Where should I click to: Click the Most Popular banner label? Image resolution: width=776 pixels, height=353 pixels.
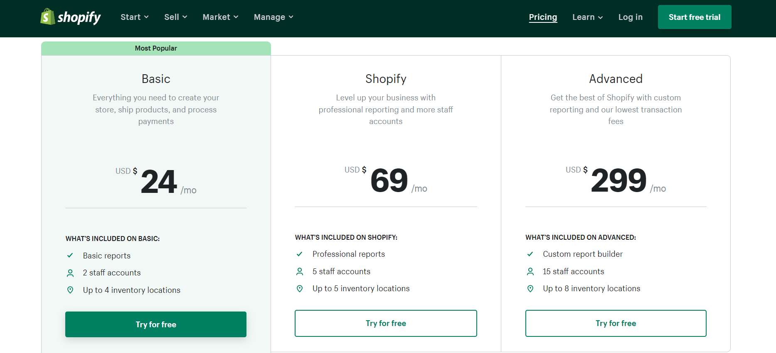(x=156, y=48)
